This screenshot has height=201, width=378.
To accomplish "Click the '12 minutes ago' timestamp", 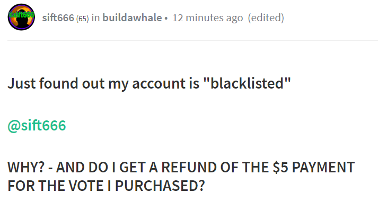I will 208,18.
